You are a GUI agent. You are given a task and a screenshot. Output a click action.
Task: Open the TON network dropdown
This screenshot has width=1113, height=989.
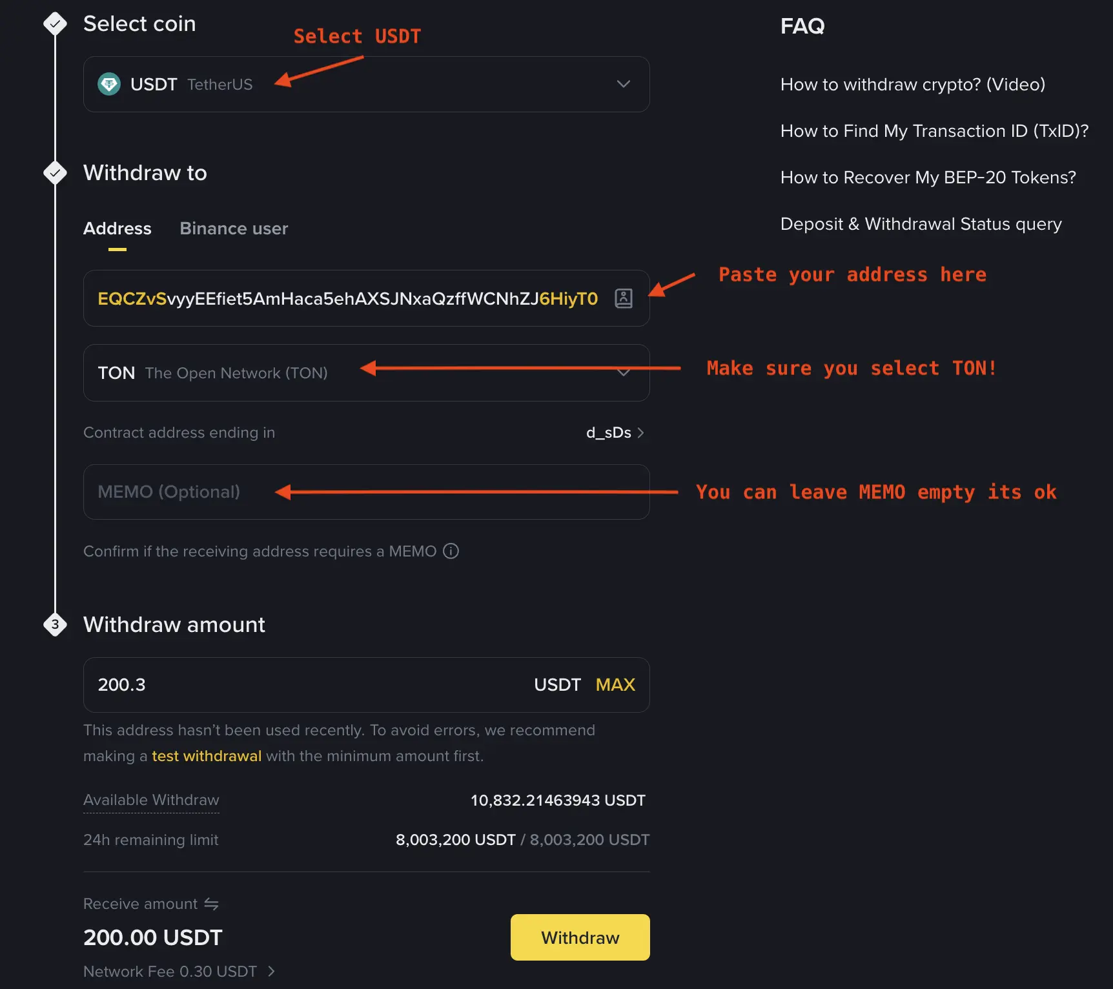624,372
